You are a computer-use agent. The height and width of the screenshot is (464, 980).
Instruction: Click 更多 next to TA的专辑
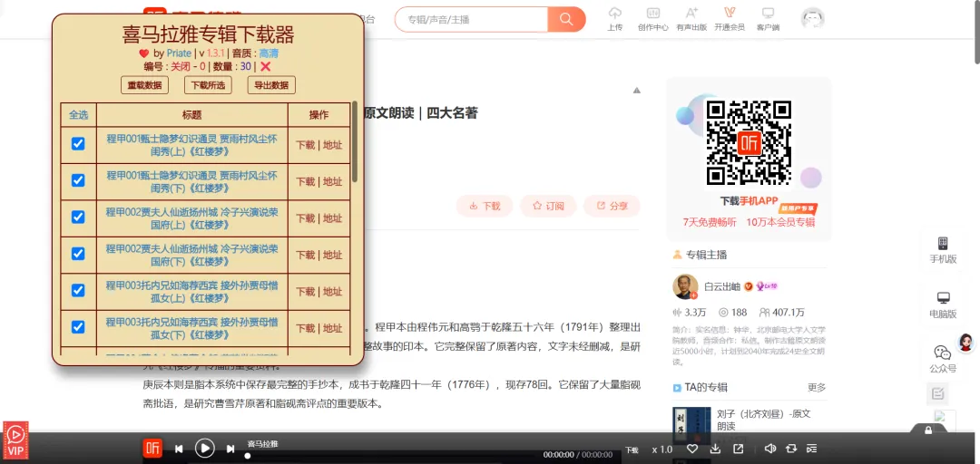[817, 387]
